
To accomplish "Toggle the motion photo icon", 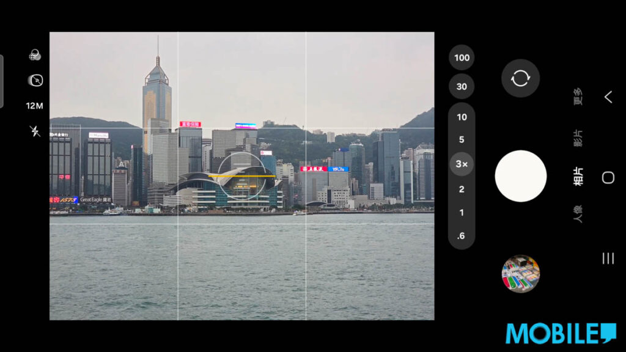I will tap(35, 81).
